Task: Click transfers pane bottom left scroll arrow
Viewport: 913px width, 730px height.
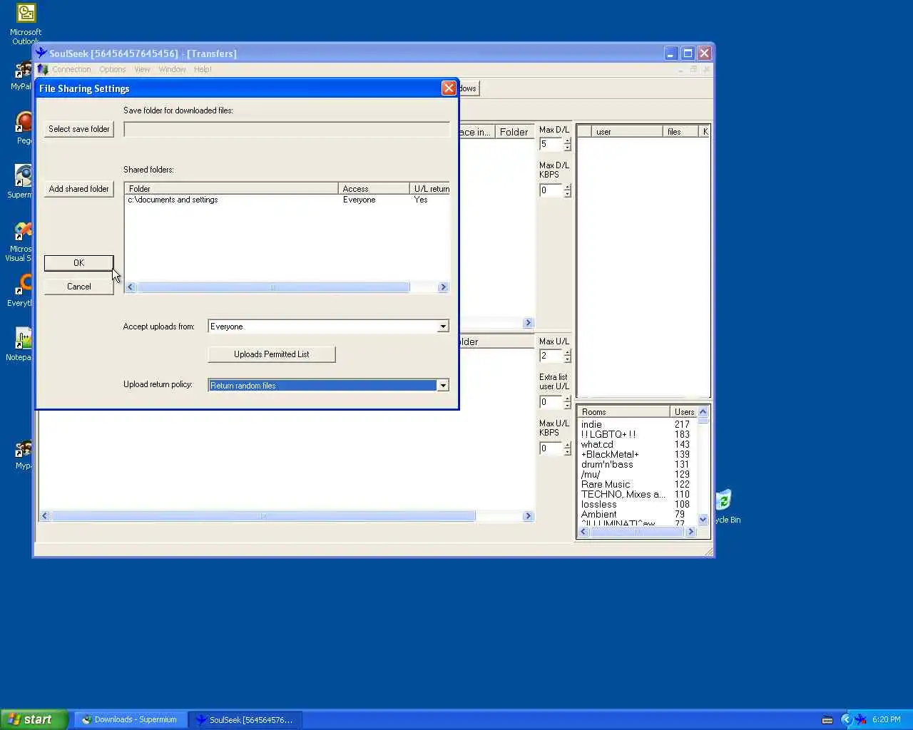Action: (x=45, y=516)
